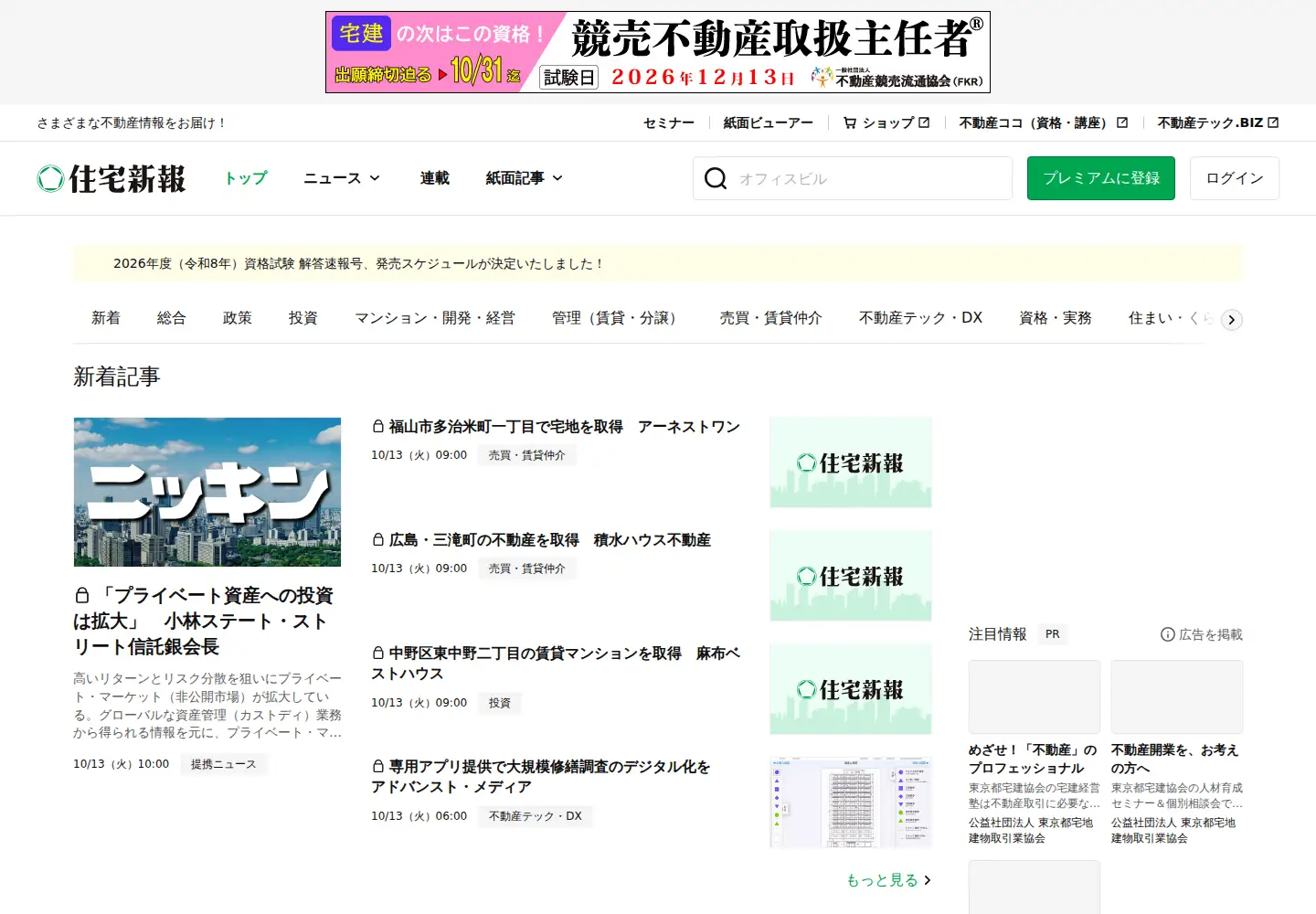
Task: Select the マンション・開発・経営 tab
Action: point(435,318)
